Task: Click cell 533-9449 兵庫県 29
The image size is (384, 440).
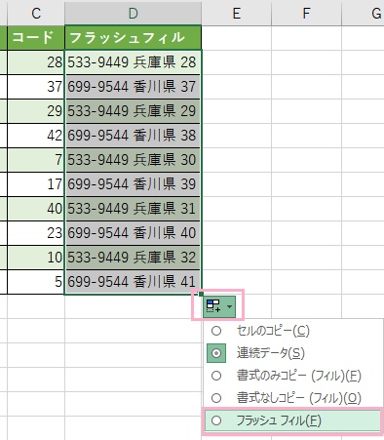Action: pos(133,111)
